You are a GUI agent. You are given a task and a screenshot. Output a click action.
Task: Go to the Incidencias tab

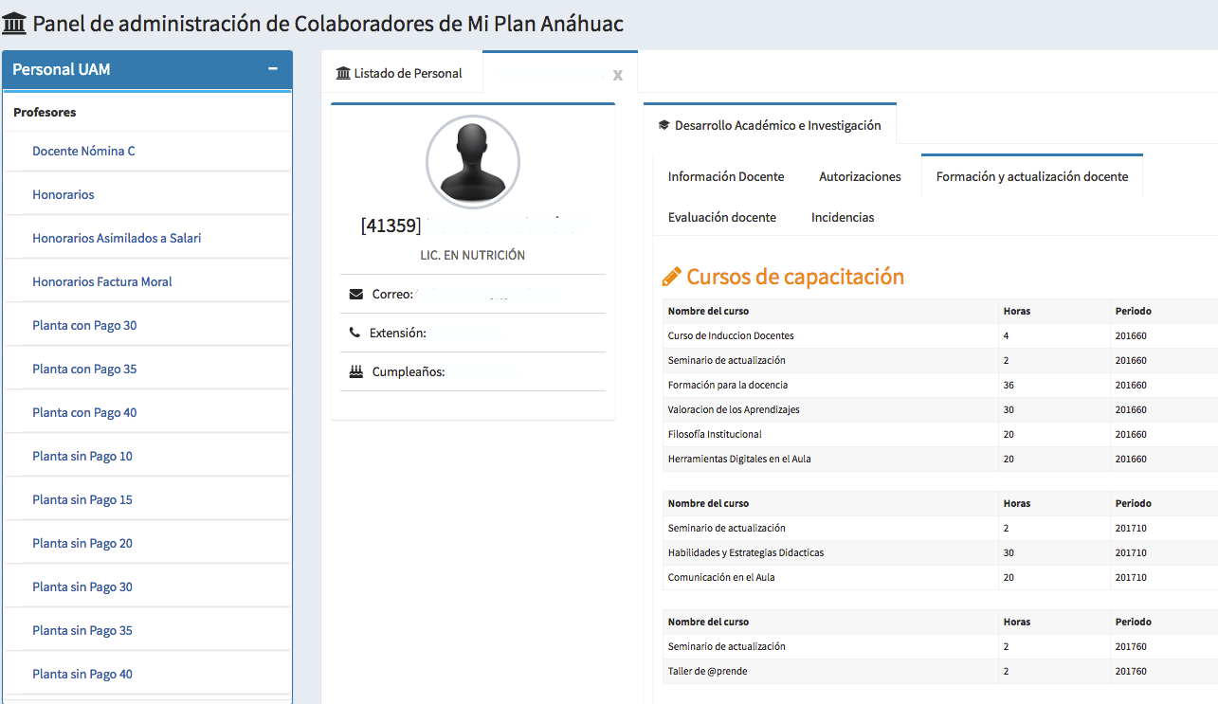(x=843, y=217)
